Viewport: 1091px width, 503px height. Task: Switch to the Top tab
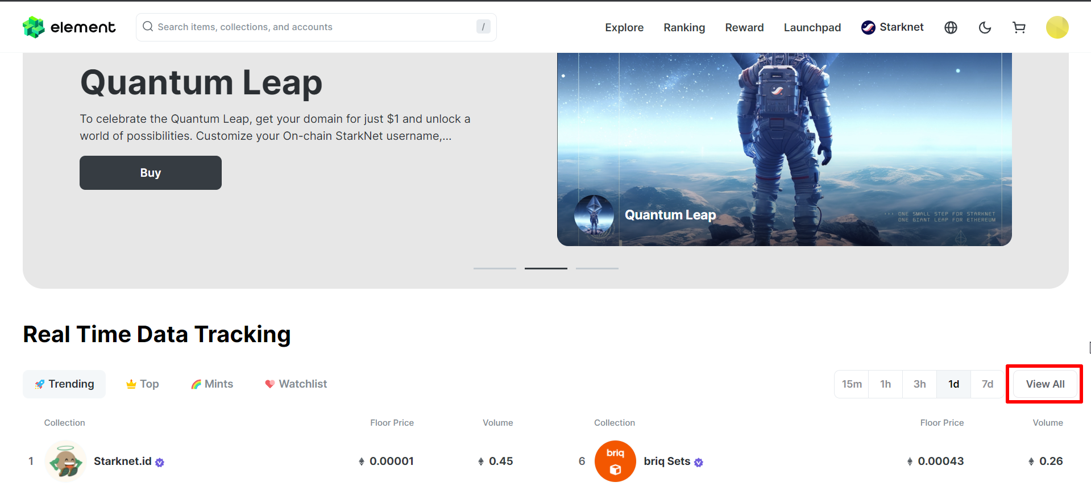pyautogui.click(x=142, y=384)
